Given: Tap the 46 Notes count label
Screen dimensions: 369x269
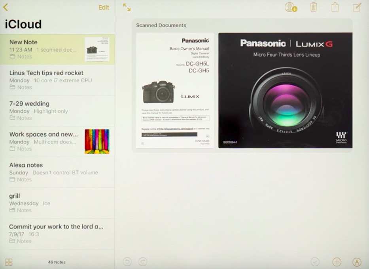Looking at the screenshot, I should (x=57, y=262).
